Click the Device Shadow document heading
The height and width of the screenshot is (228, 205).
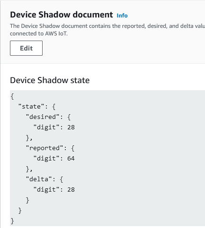(62, 15)
